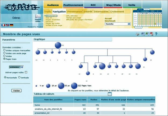Export report to Excel spreadsheet

coord(147,34)
